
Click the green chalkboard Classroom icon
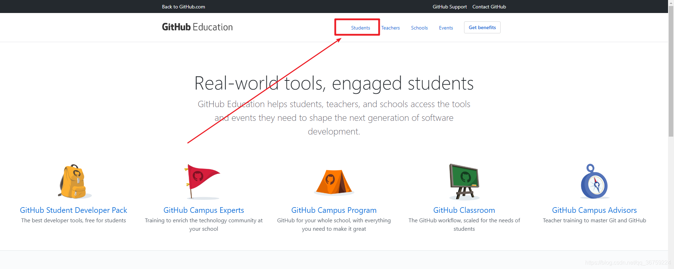pyautogui.click(x=464, y=182)
